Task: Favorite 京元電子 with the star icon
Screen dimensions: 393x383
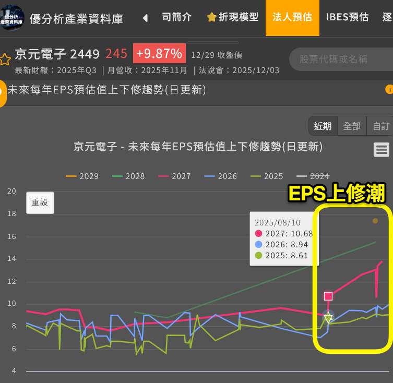Action: pos(5,59)
